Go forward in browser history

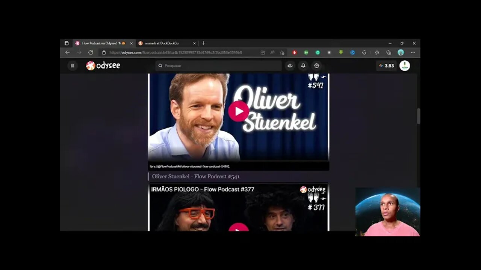79,52
